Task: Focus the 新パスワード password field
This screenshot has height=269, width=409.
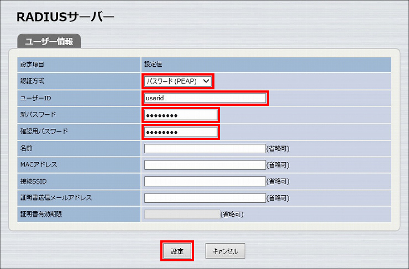Action: 181,115
